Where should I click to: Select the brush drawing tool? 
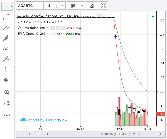(6, 38)
